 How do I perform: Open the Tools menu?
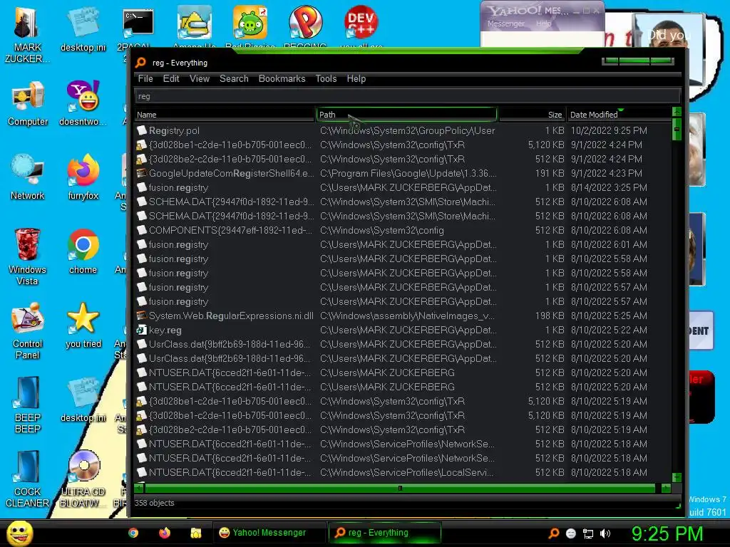(x=326, y=78)
